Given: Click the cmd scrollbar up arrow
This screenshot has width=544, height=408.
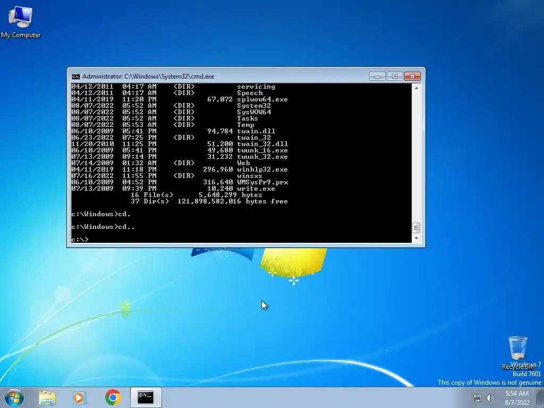Looking at the screenshot, I should coord(416,88).
